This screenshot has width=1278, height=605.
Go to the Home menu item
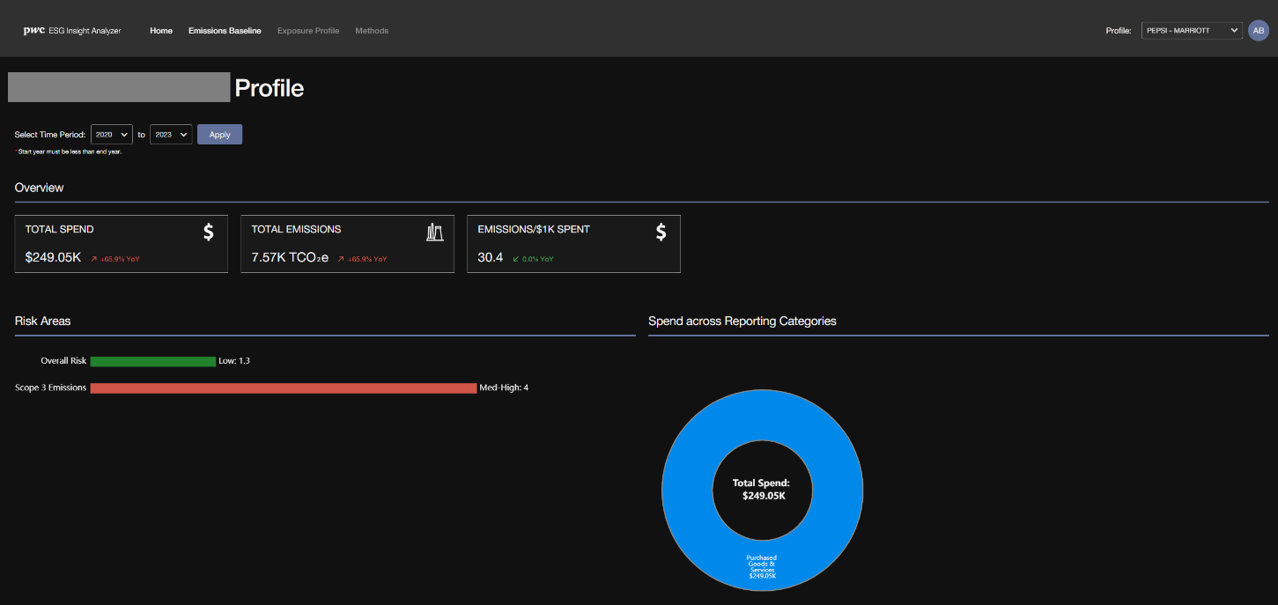click(x=161, y=31)
